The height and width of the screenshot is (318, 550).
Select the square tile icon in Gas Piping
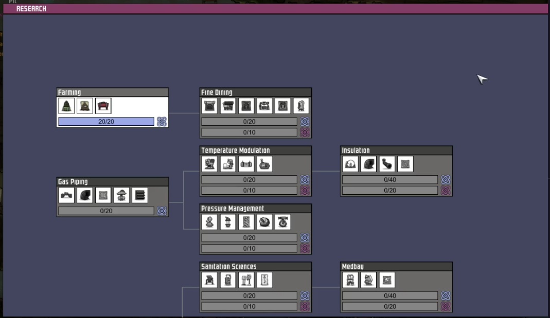pos(103,195)
